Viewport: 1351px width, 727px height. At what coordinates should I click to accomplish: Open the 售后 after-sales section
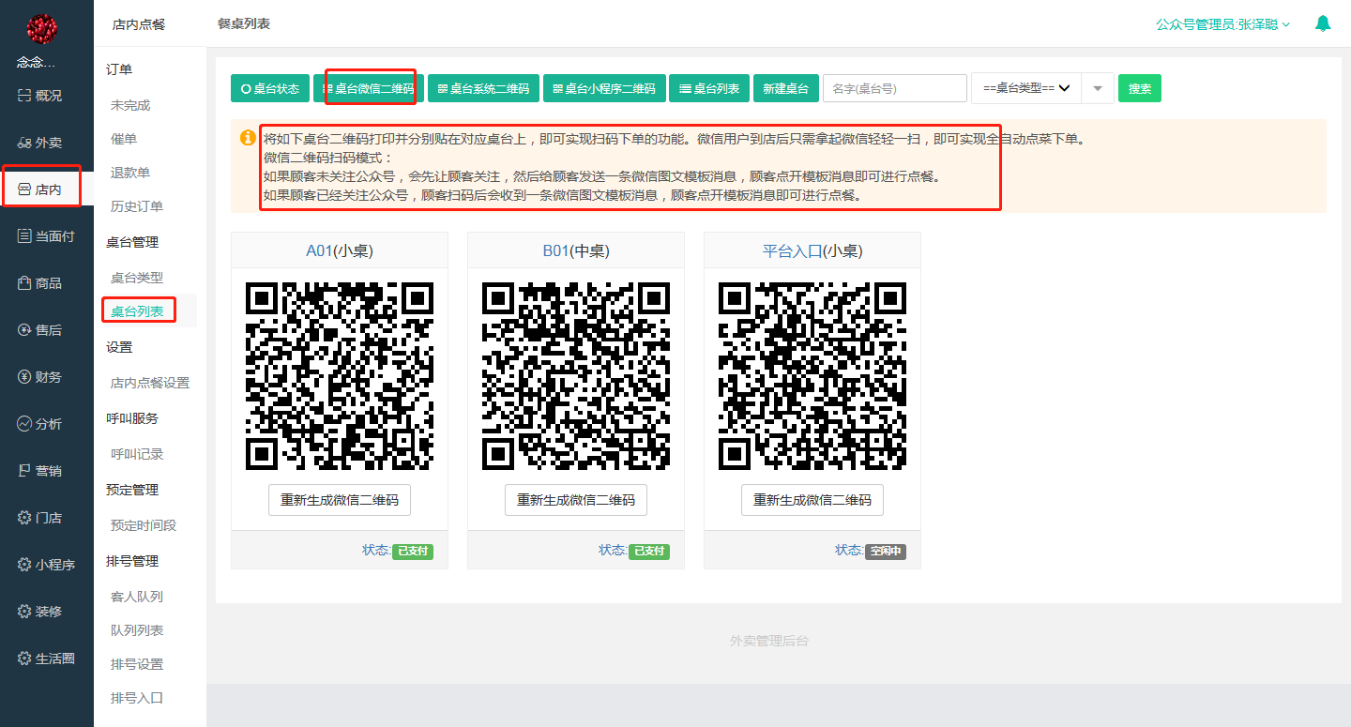tap(40, 330)
